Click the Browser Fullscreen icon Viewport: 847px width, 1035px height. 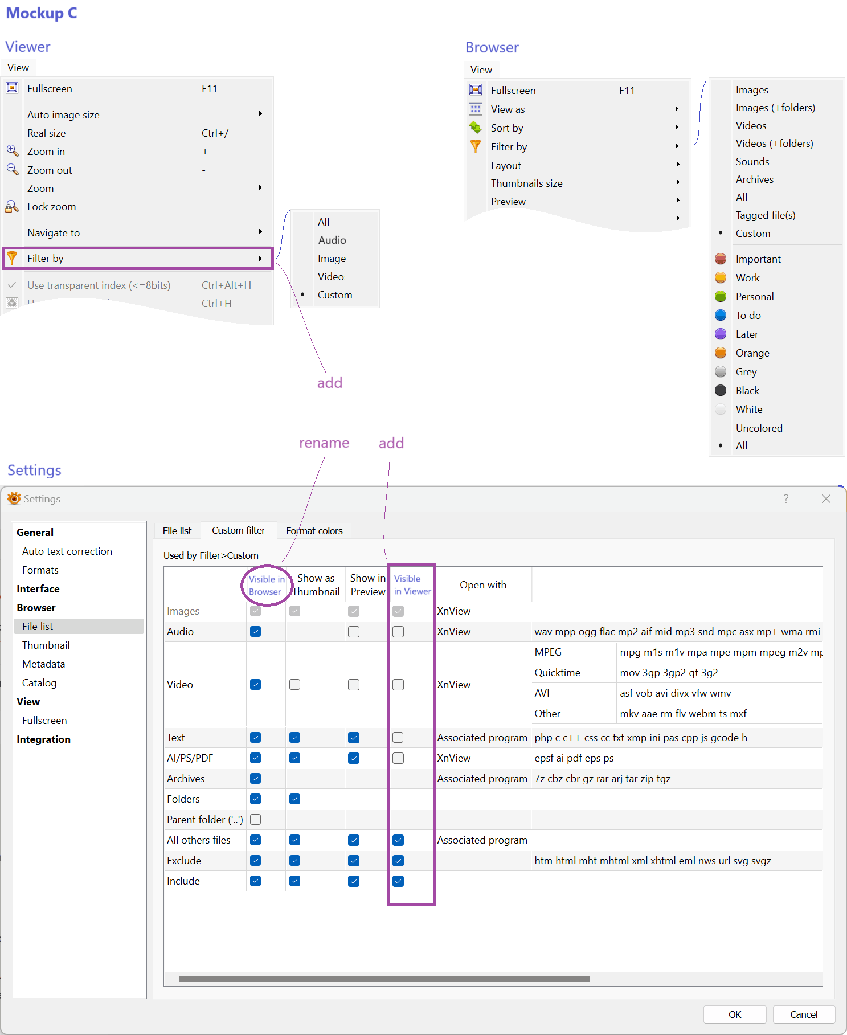[476, 90]
